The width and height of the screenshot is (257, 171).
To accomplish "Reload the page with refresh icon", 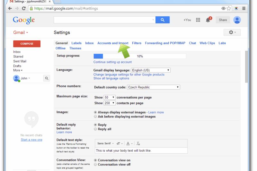I will 24,8.
